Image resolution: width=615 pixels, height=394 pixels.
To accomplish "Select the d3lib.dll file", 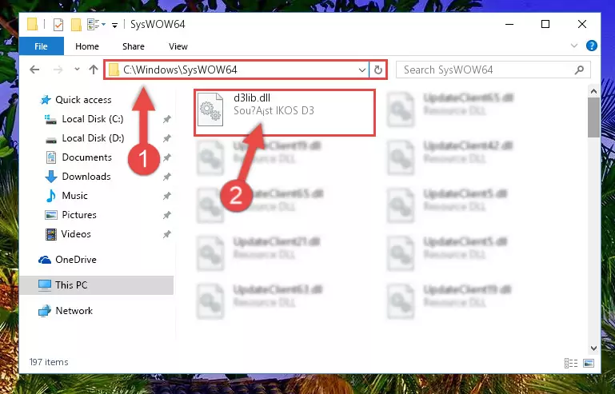I will point(285,113).
